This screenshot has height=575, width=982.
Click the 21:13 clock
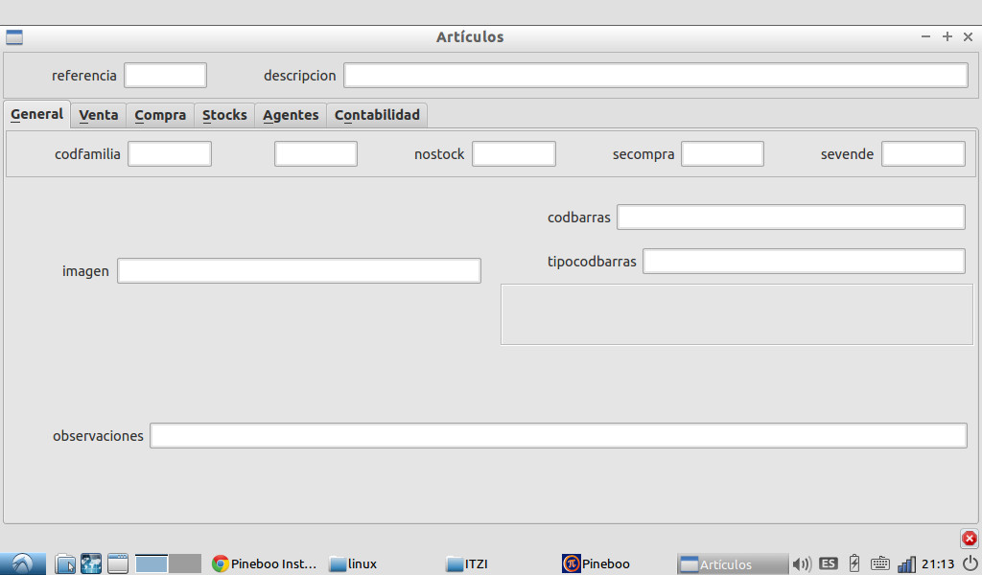coord(938,563)
